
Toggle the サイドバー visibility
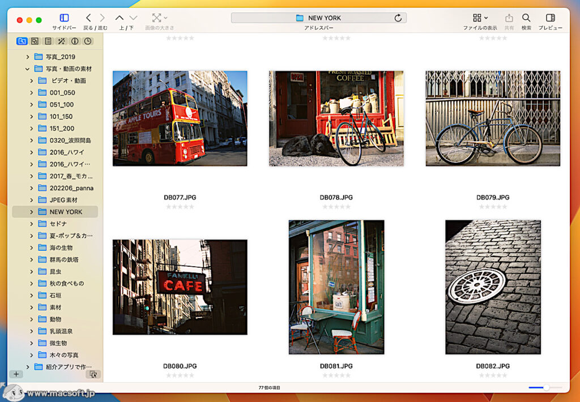[x=63, y=18]
